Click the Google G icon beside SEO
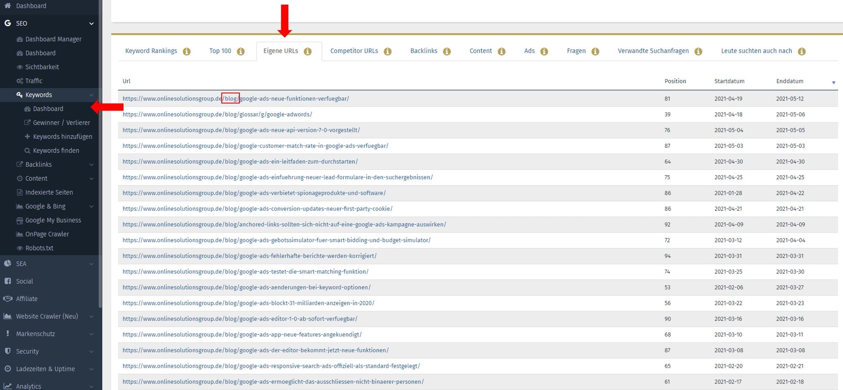843x390 pixels. pos(8,23)
